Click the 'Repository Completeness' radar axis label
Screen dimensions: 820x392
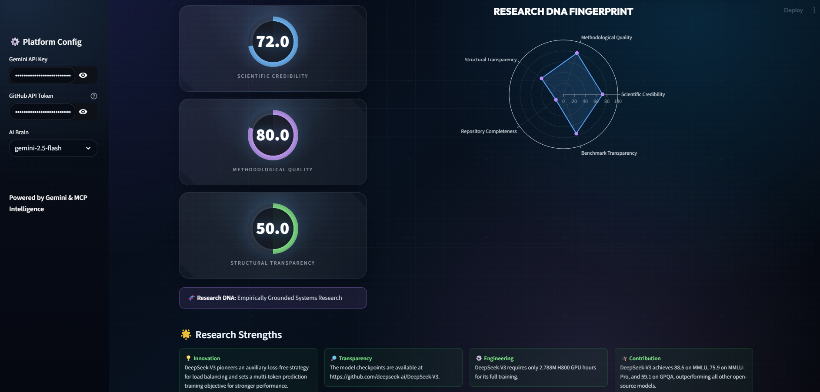(489, 131)
